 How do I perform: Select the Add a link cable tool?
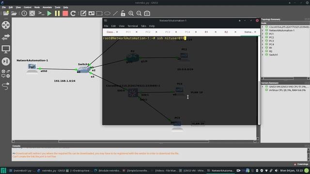6,86
